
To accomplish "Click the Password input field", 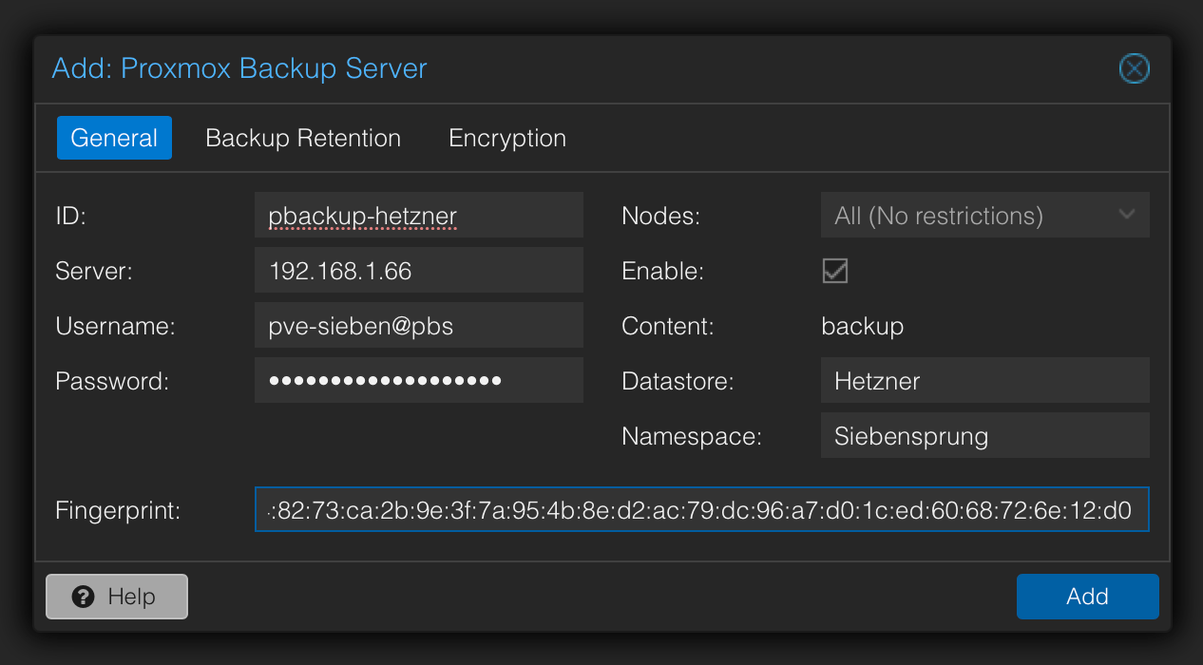I will tap(419, 380).
